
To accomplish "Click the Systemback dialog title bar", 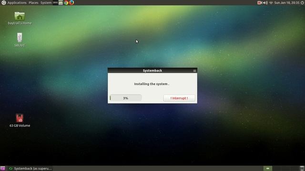I will point(152,70).
